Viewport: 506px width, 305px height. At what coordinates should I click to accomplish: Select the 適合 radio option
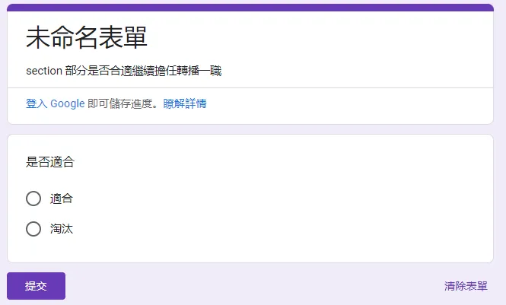33,199
